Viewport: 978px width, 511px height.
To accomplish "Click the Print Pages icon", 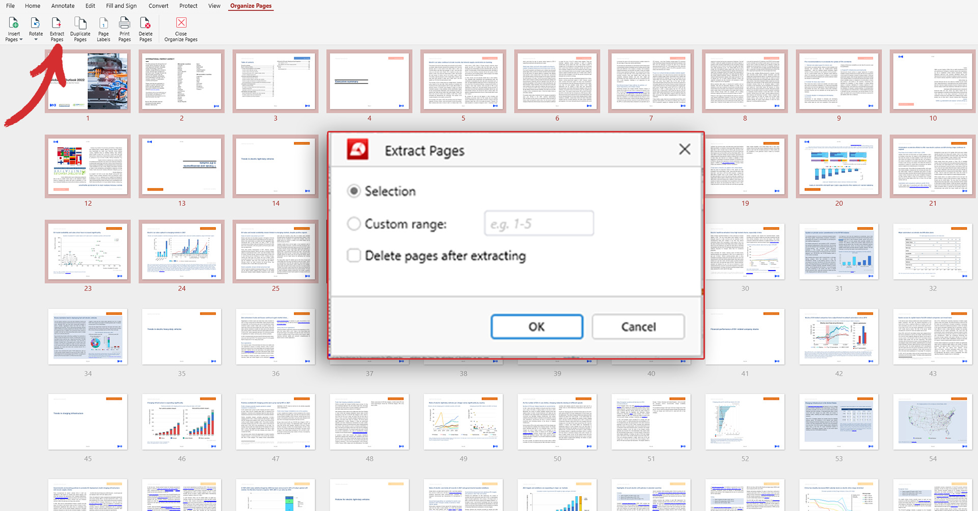I will 124,23.
